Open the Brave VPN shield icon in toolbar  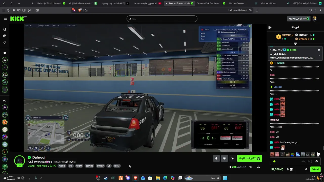coord(9,10)
